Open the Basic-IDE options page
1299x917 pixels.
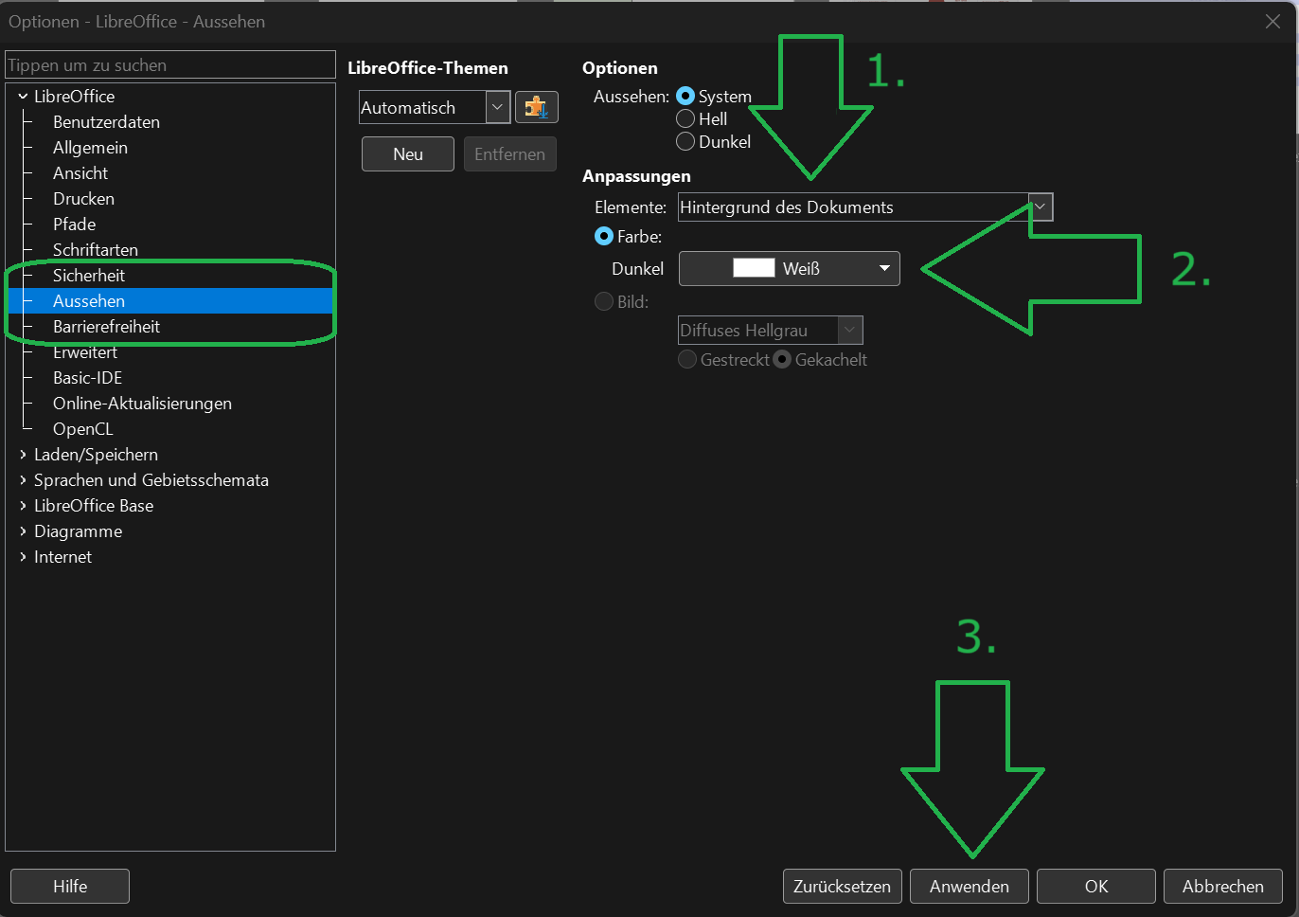(x=87, y=378)
